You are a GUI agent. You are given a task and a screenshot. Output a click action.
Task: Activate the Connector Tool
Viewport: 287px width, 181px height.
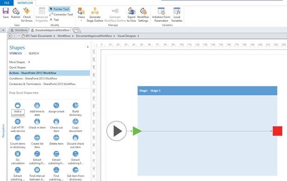[x=61, y=14]
